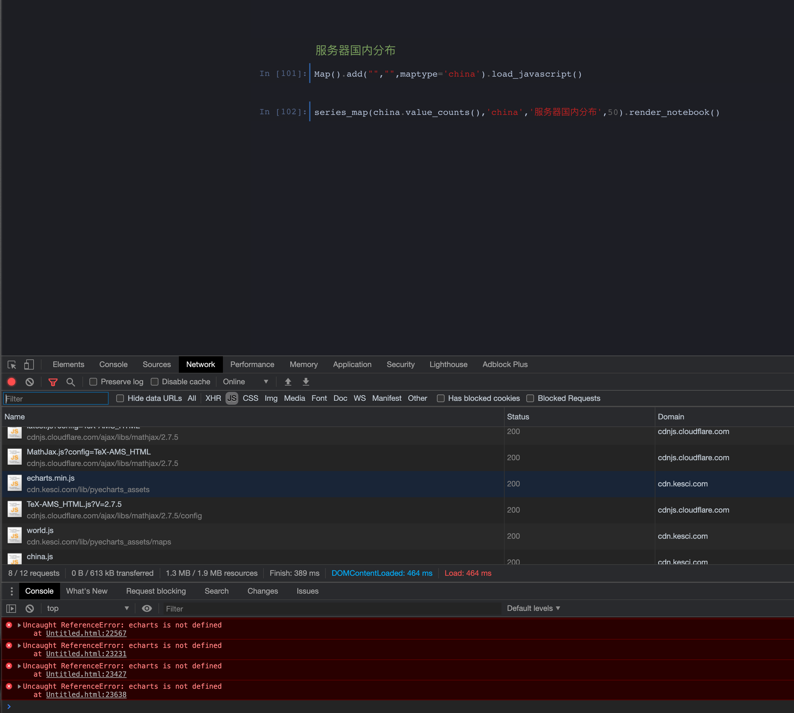This screenshot has height=713, width=794.
Task: Import a HAR file
Action: (x=288, y=382)
